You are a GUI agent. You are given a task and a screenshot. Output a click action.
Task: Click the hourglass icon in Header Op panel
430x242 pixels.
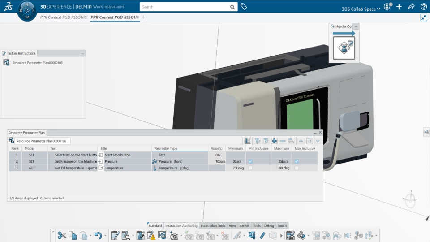point(344,48)
